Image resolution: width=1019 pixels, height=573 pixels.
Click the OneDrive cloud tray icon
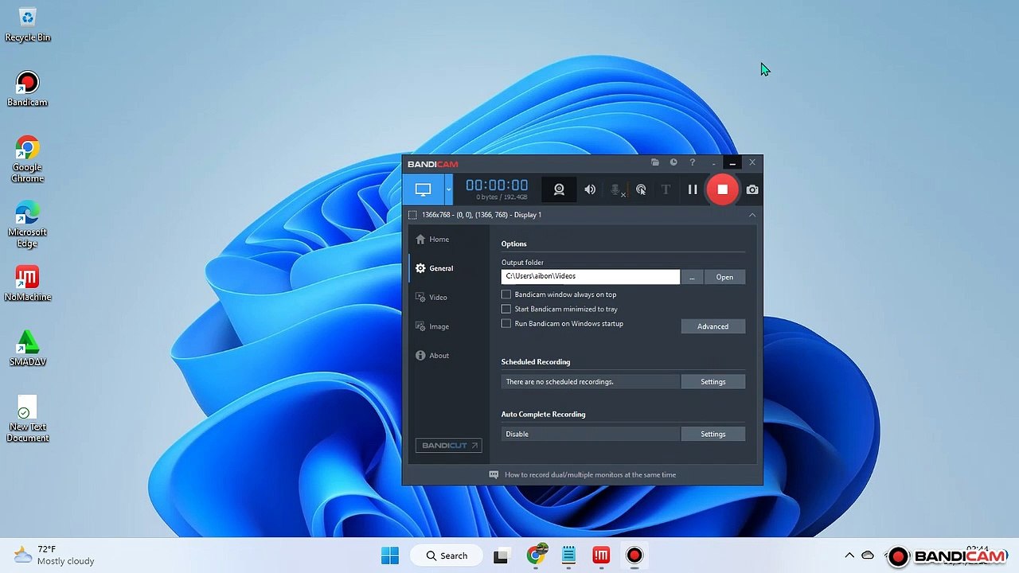click(868, 555)
